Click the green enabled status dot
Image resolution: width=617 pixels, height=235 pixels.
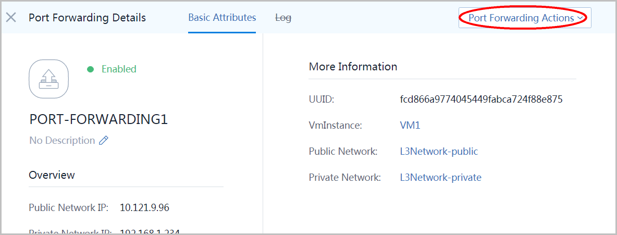91,69
